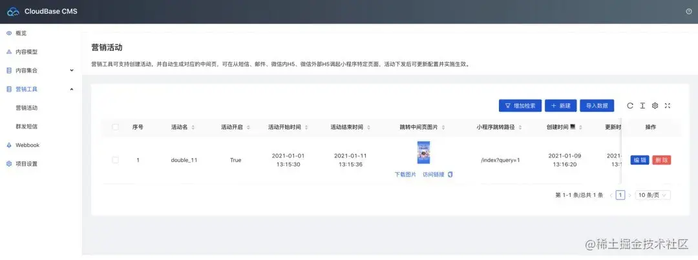Click the eye icon beside 概览
The width and height of the screenshot is (698, 260).
[9, 34]
